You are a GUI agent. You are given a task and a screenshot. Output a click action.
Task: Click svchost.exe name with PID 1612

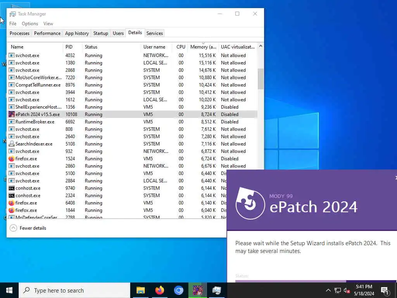pyautogui.click(x=28, y=100)
